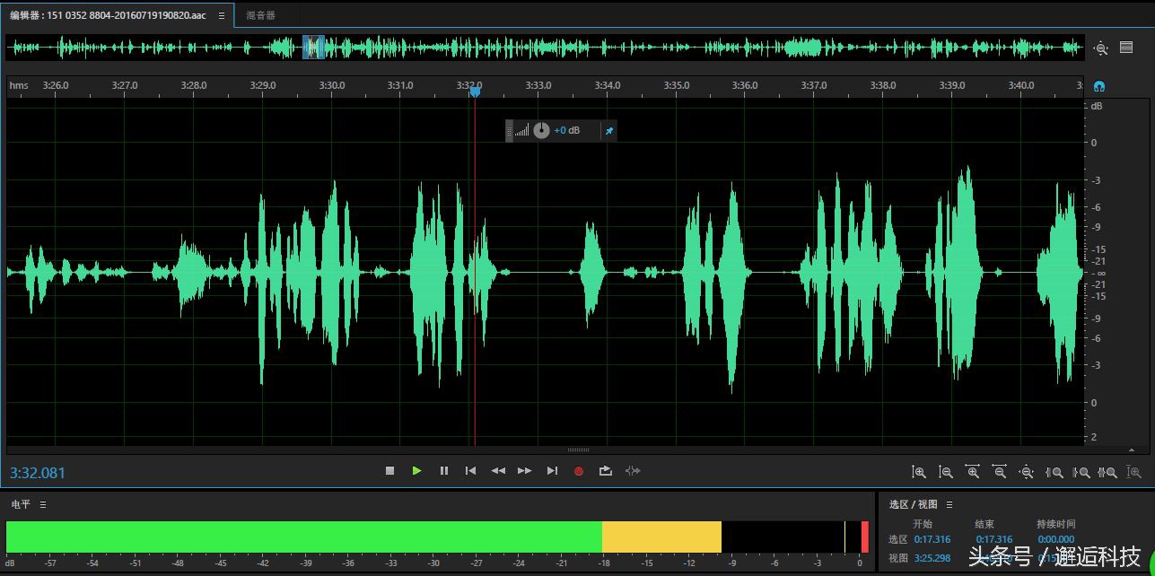Zoom in amplitude on the waveform
Viewport: 1155px width, 576px height.
[x=919, y=472]
